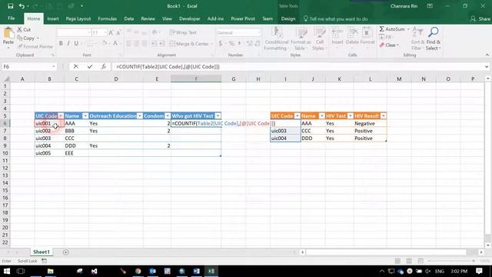Select the Negative result cell

(x=370, y=123)
